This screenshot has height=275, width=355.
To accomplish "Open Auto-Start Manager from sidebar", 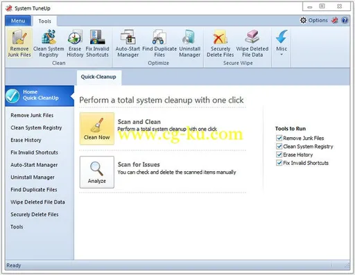I will [x=34, y=165].
